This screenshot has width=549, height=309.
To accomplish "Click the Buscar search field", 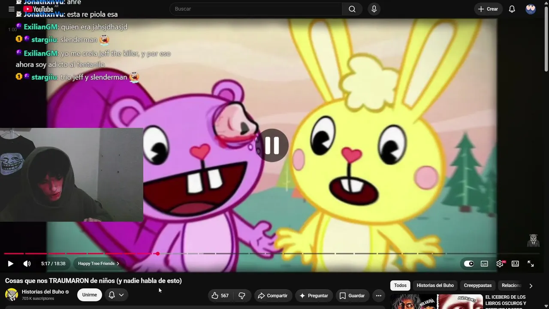I will point(256,9).
